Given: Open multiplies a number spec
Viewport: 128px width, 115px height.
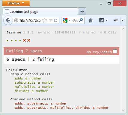Looking at the screenshot, I should (34, 87).
